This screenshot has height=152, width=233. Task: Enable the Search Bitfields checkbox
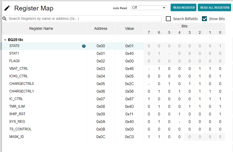click(168, 19)
